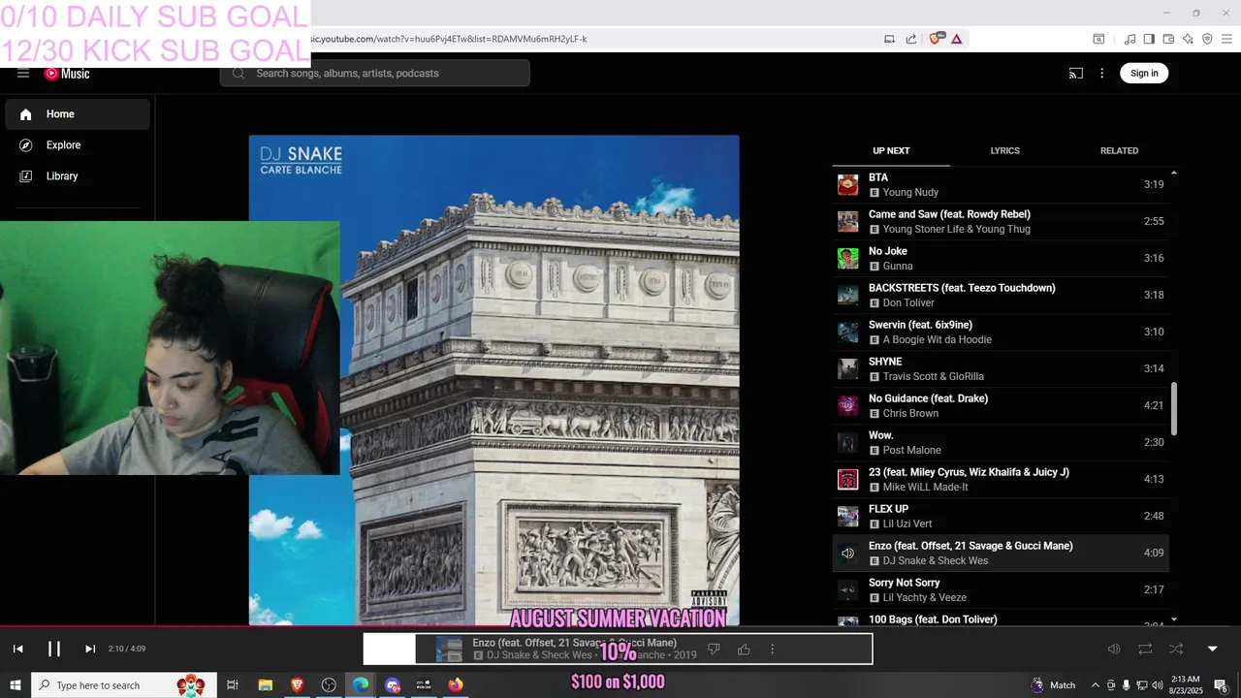The width and height of the screenshot is (1241, 698).
Task: Click the BTA album thumbnail
Action: pyautogui.click(x=848, y=185)
